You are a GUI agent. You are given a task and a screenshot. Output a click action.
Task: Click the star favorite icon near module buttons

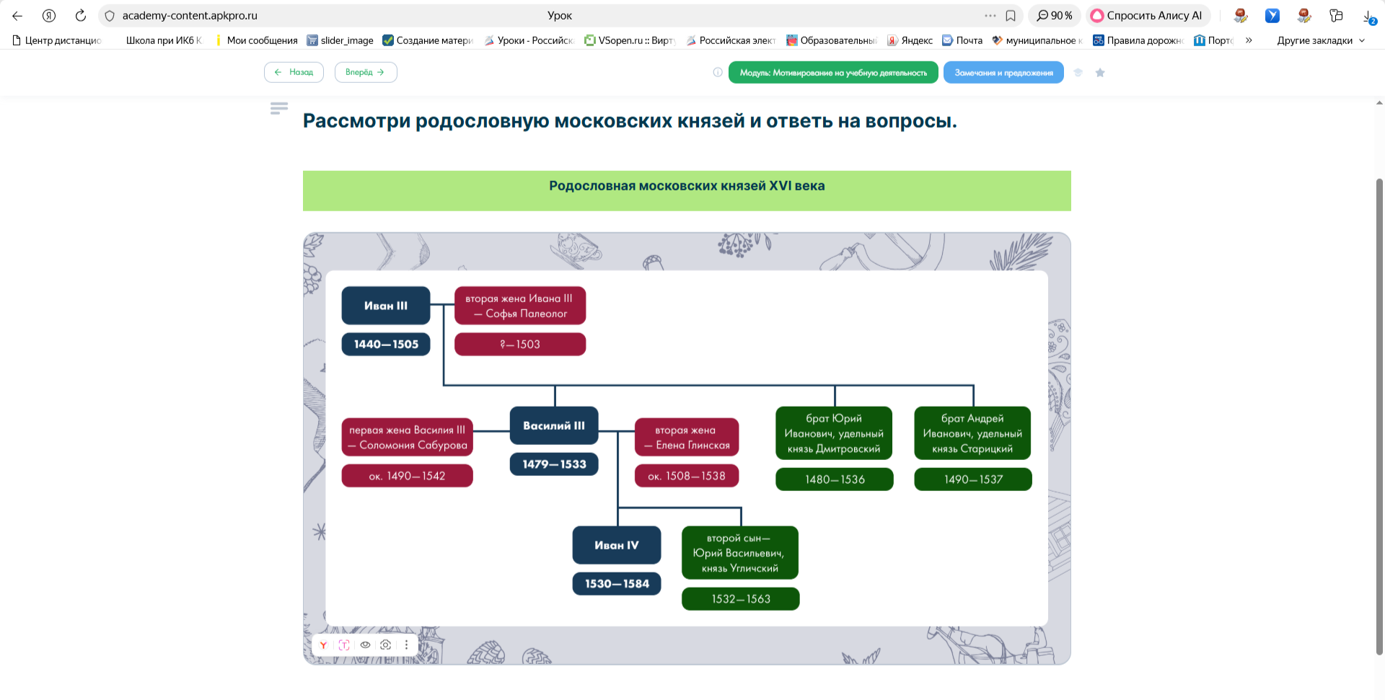pos(1100,73)
